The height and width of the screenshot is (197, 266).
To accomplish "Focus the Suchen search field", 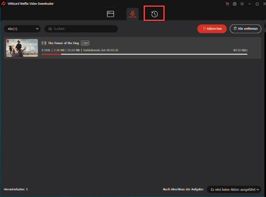I will click(81, 29).
